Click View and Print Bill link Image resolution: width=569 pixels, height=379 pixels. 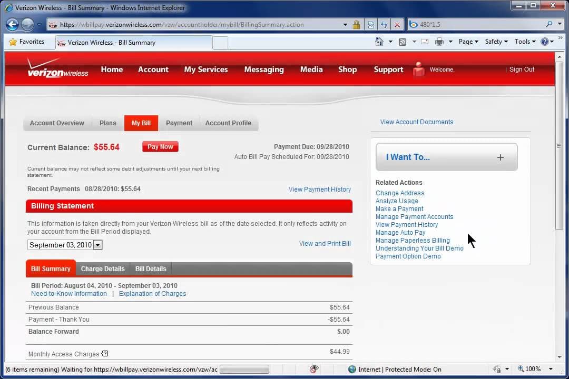(x=325, y=243)
